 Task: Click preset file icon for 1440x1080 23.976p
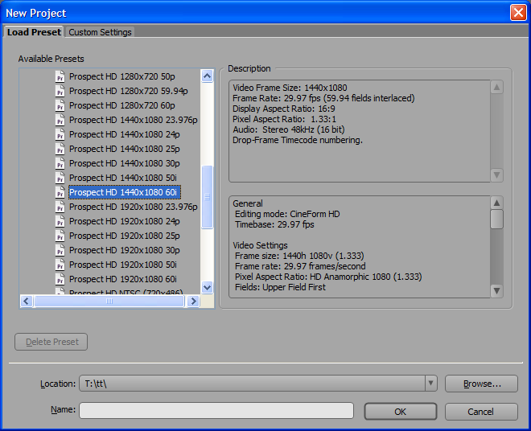click(x=60, y=120)
